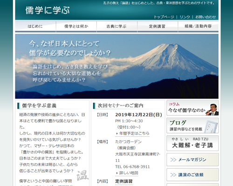Open the リンク header link
This screenshot has width=233, height=186.
click(185, 17)
